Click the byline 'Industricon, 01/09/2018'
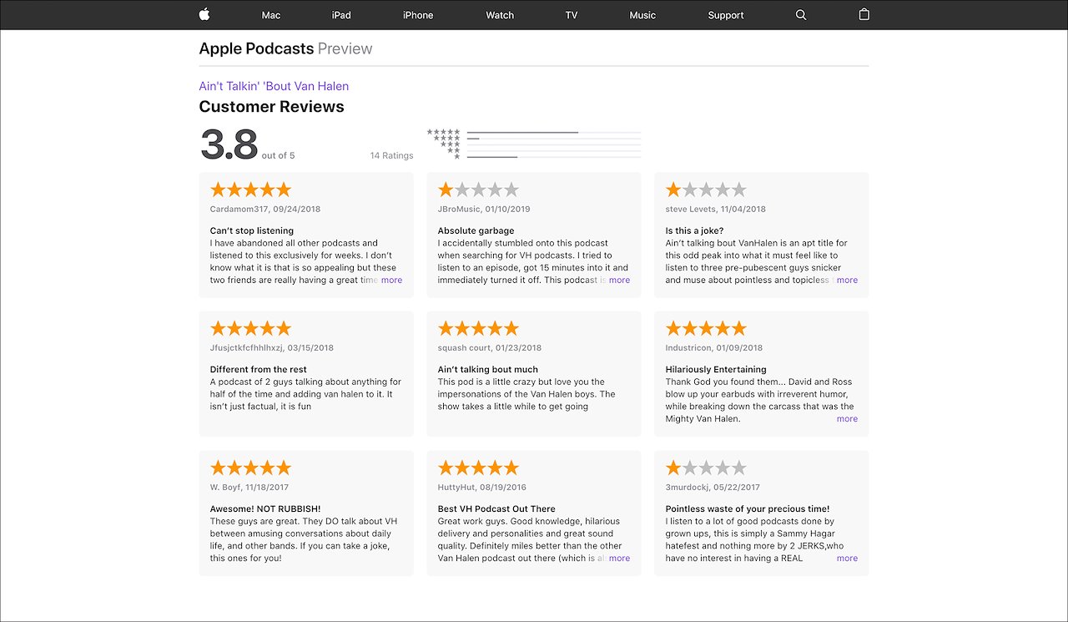The image size is (1068, 622). (x=714, y=348)
